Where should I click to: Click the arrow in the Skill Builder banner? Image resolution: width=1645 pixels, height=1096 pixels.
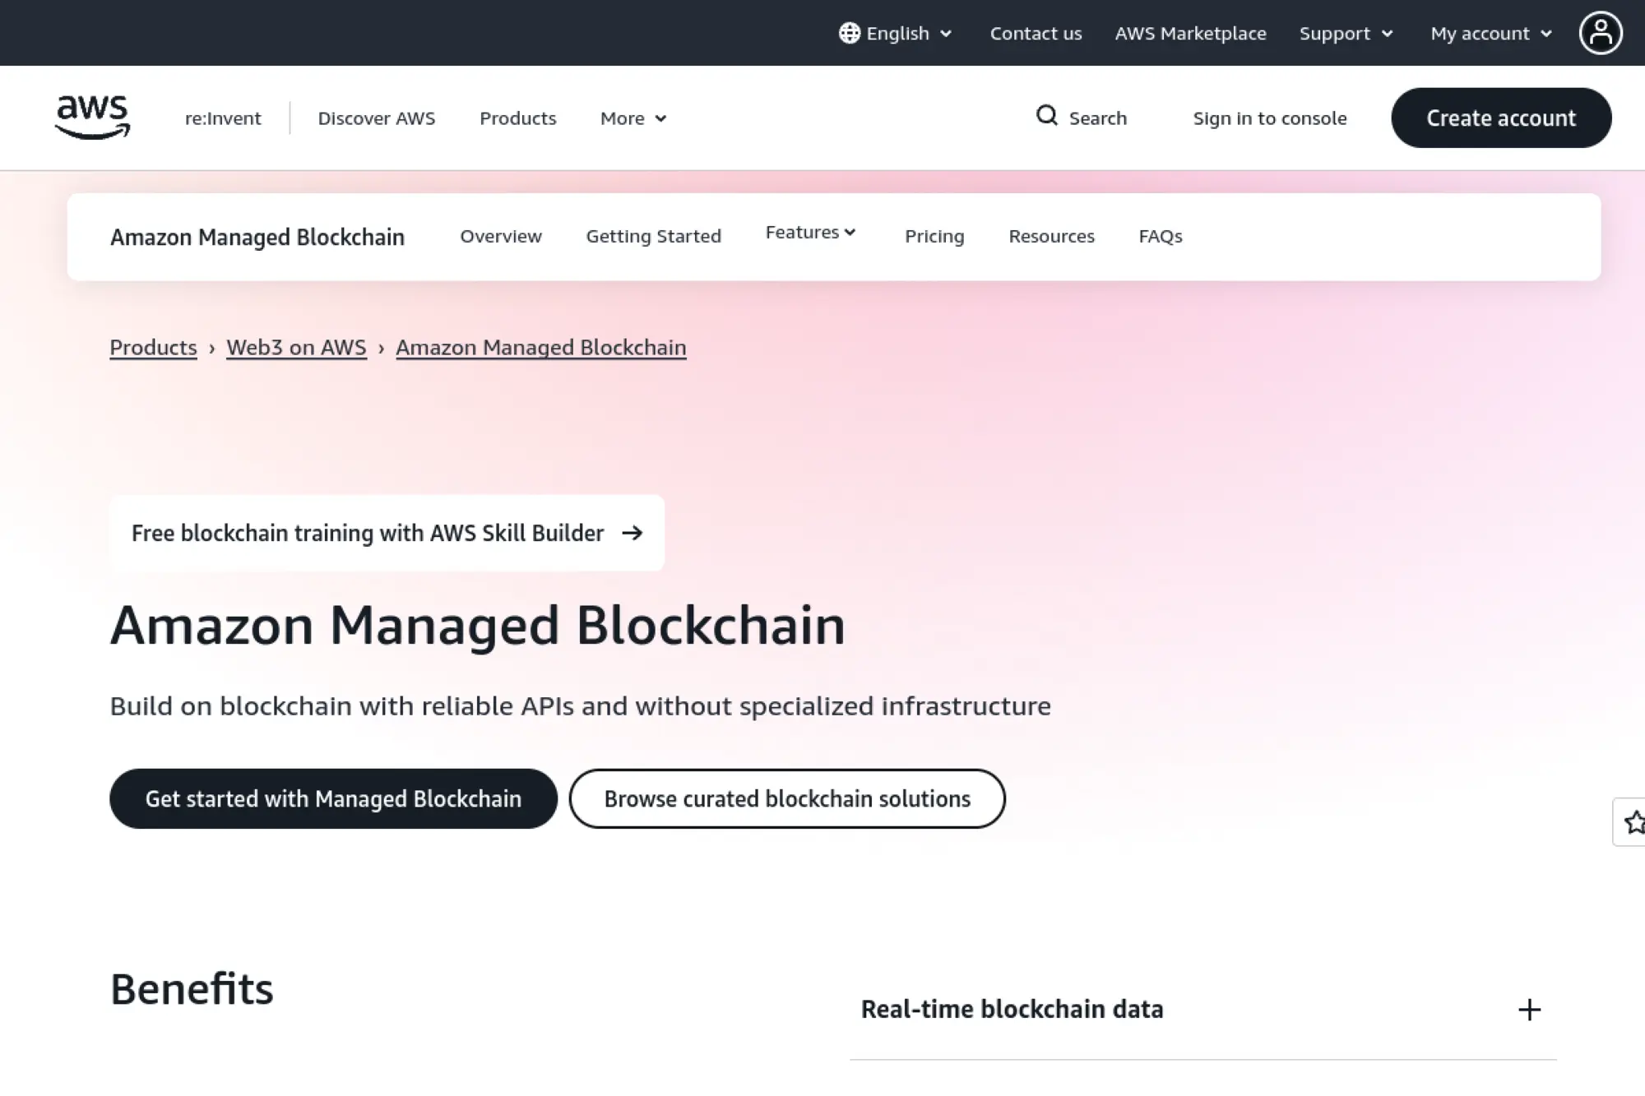point(634,533)
